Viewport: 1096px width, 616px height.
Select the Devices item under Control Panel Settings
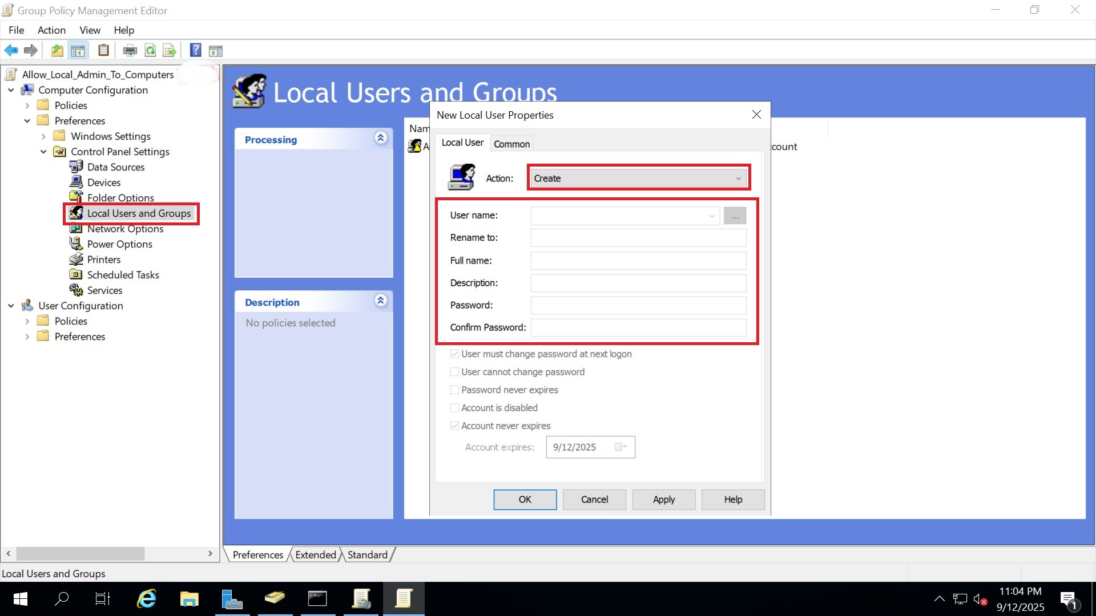click(104, 182)
